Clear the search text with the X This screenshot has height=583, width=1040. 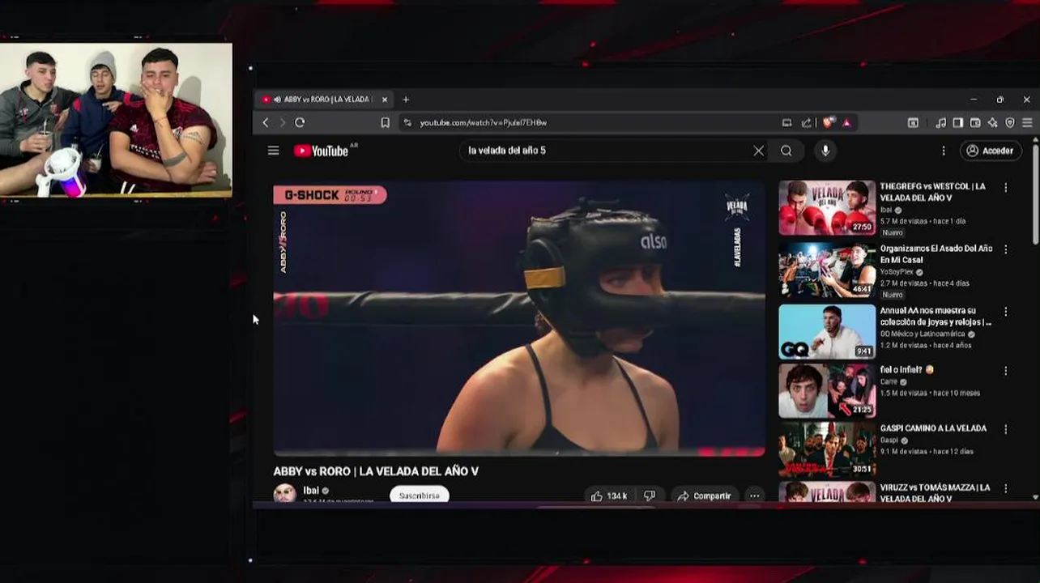758,151
